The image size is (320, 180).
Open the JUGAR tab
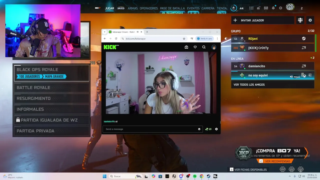point(109,8)
